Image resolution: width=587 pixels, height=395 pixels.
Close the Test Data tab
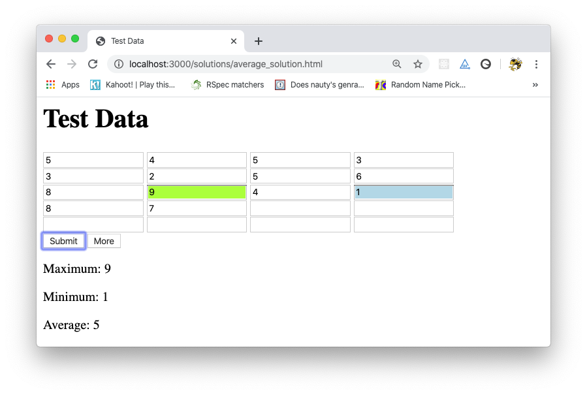[x=234, y=41]
